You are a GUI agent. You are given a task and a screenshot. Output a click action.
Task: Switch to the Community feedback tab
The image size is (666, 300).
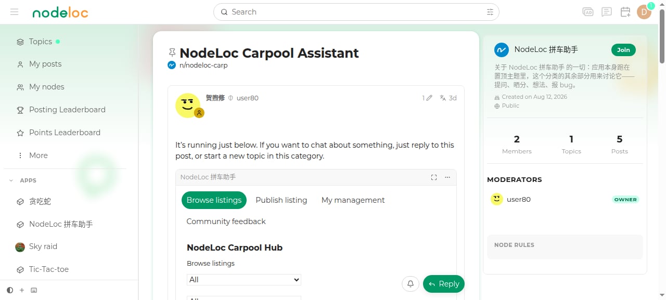(x=226, y=221)
